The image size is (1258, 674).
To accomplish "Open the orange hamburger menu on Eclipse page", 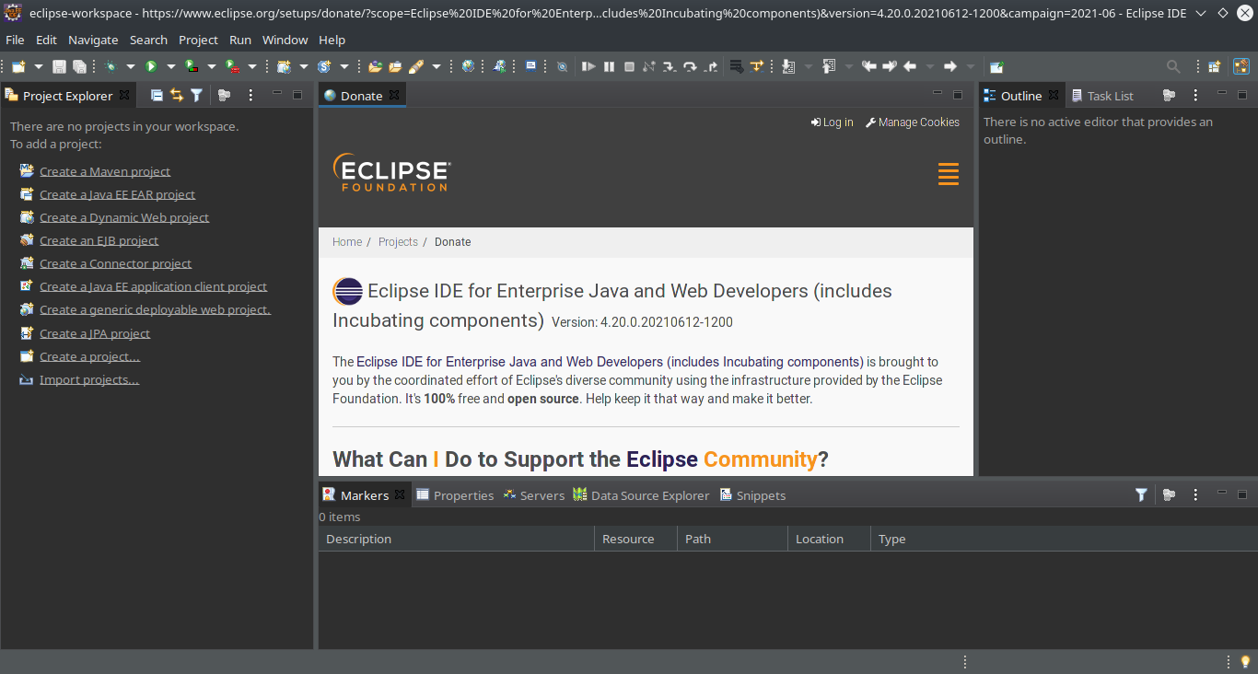I will 948,174.
